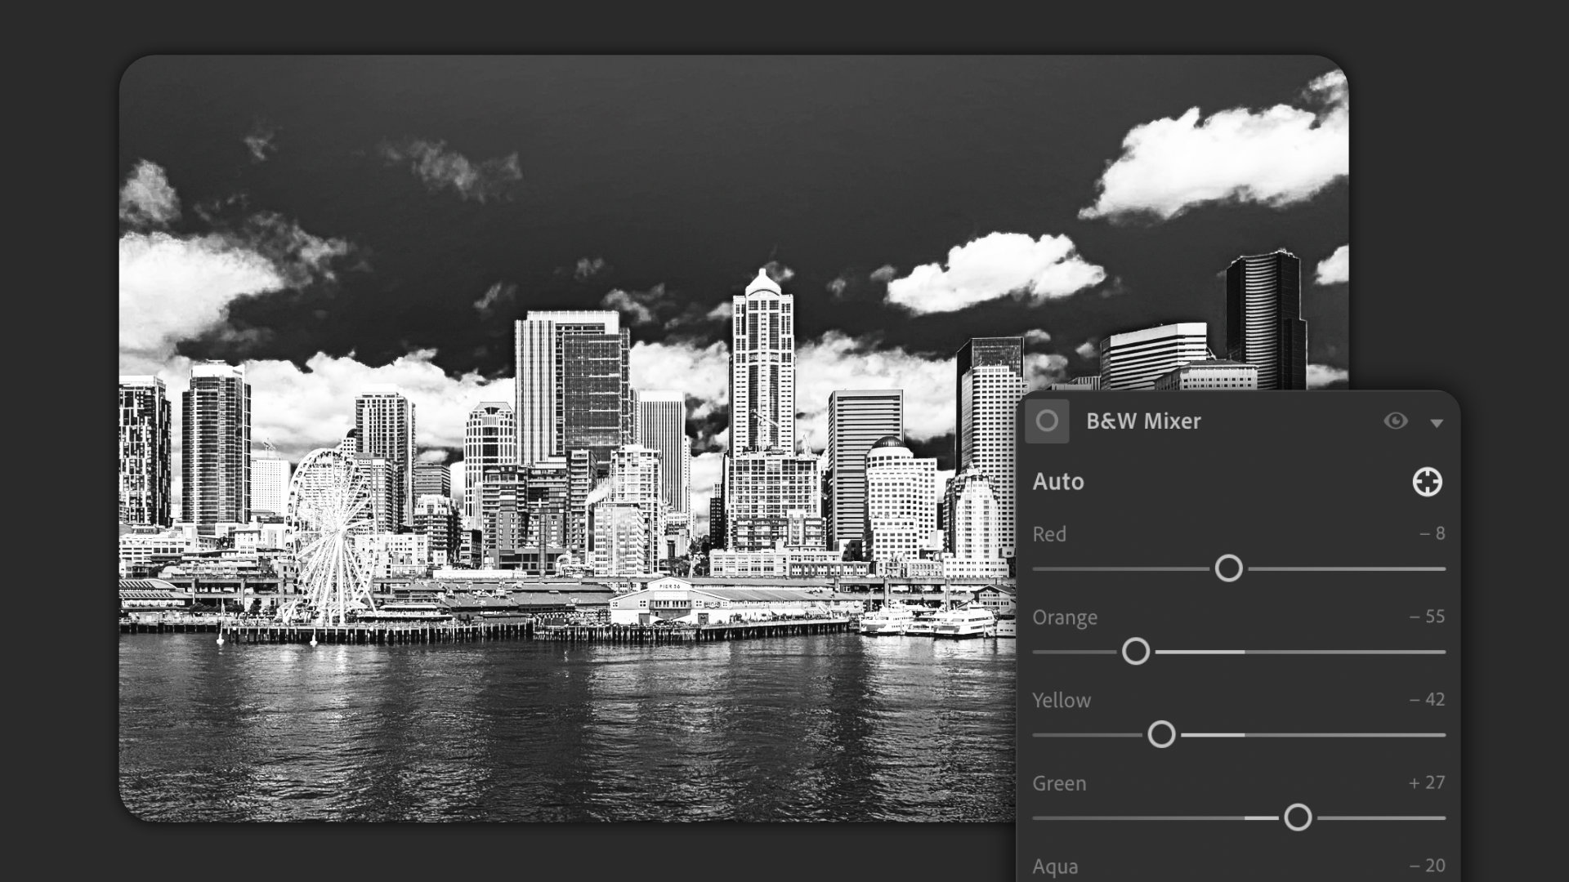Activate the targeted adjustment tool icon

[1427, 482]
